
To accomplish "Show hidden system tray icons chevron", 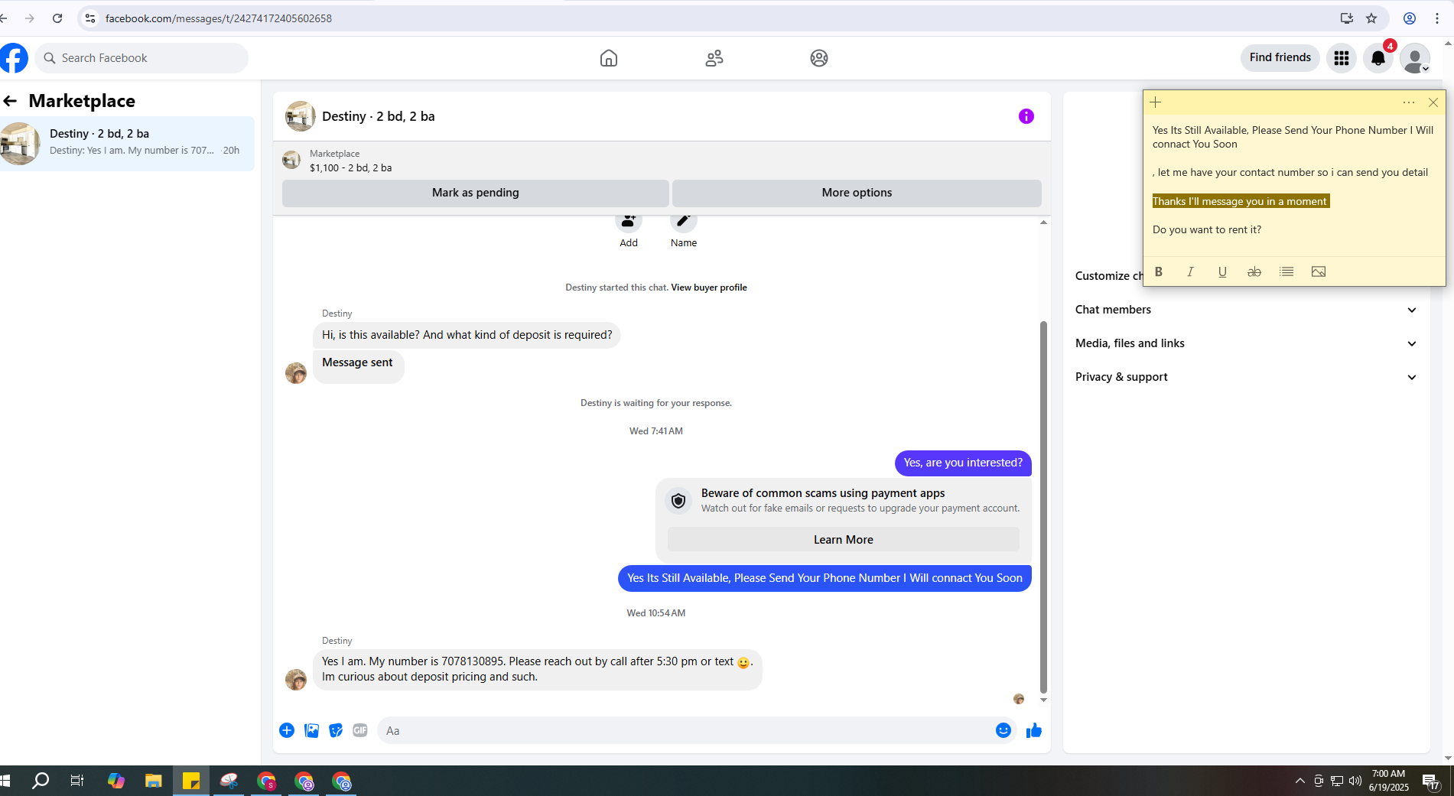I will [x=1300, y=781].
